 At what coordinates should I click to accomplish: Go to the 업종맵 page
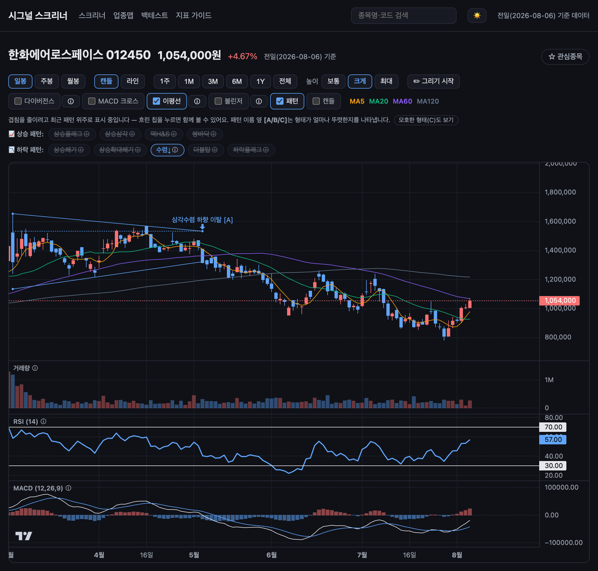coord(123,15)
